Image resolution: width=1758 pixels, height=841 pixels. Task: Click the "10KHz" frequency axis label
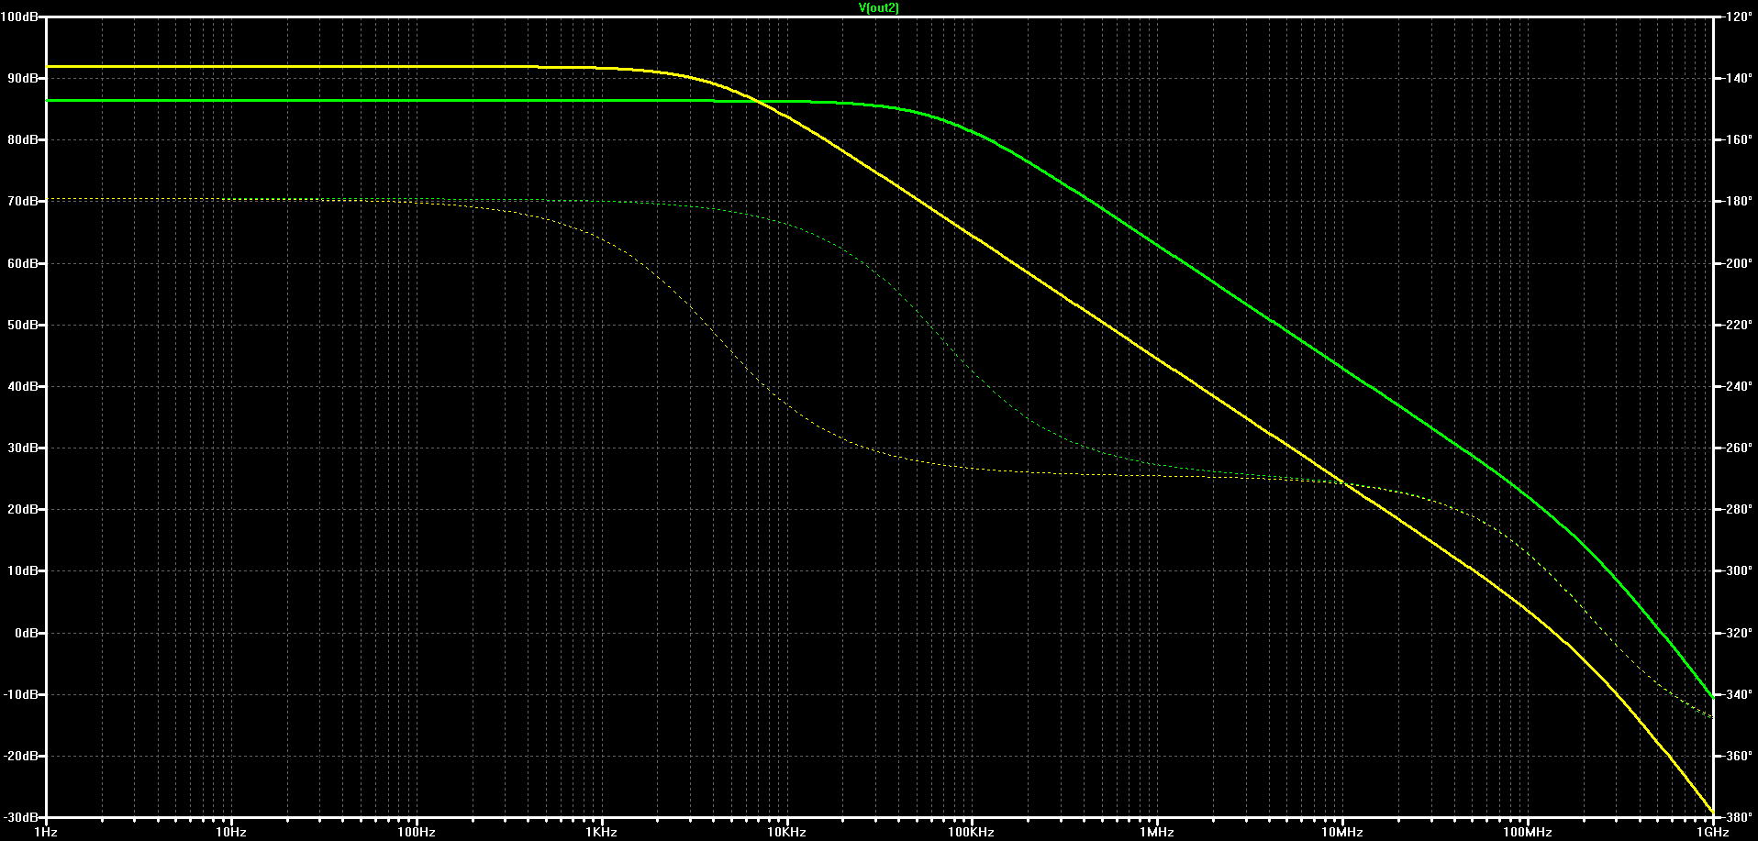click(x=787, y=832)
